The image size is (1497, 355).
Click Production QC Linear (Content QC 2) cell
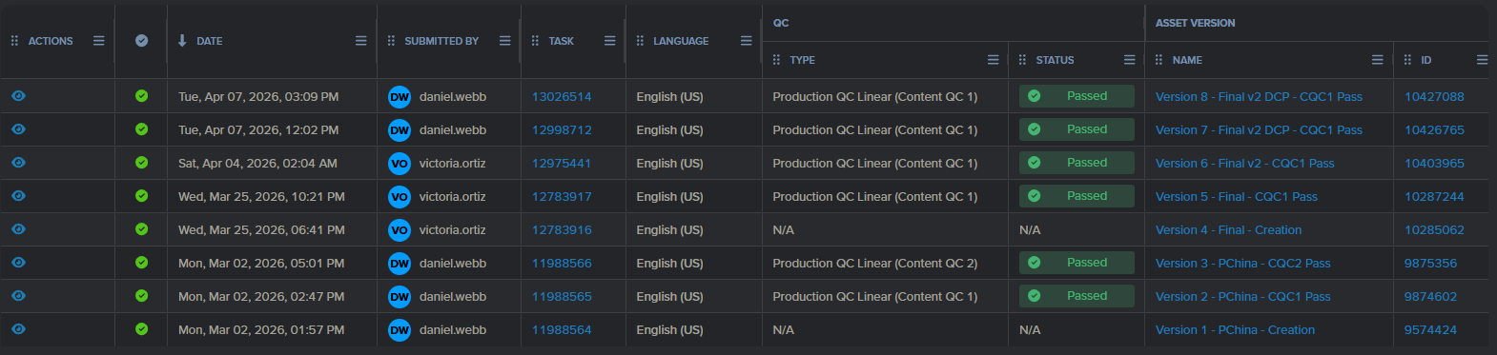(874, 264)
